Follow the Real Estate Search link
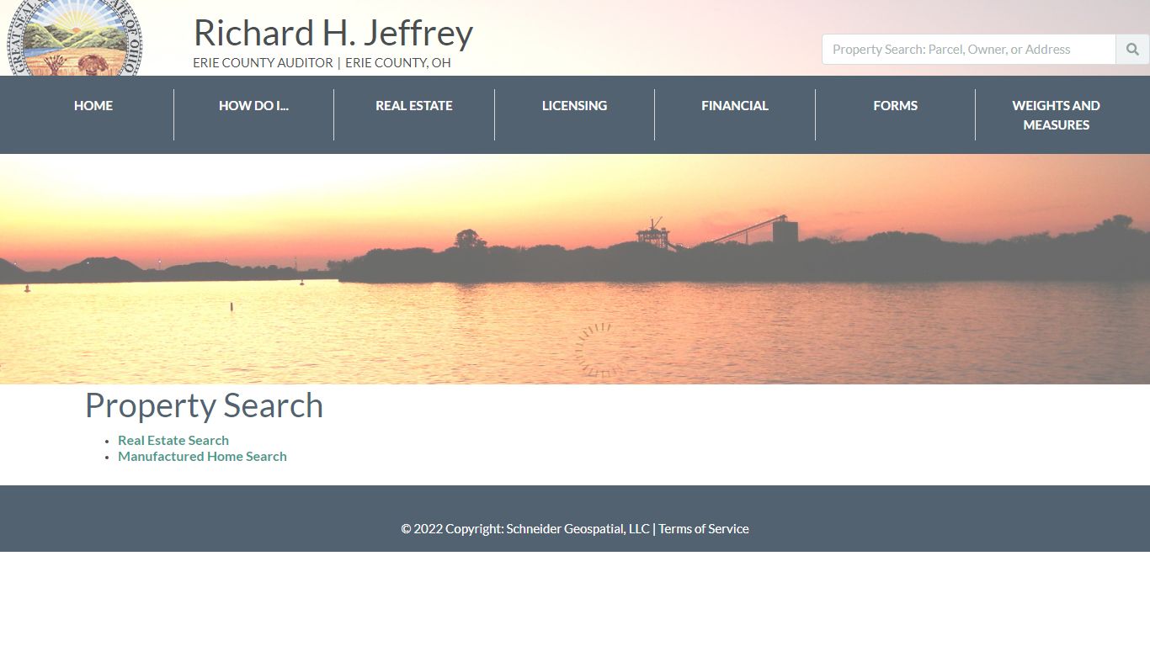The width and height of the screenshot is (1150, 646). pyautogui.click(x=173, y=441)
